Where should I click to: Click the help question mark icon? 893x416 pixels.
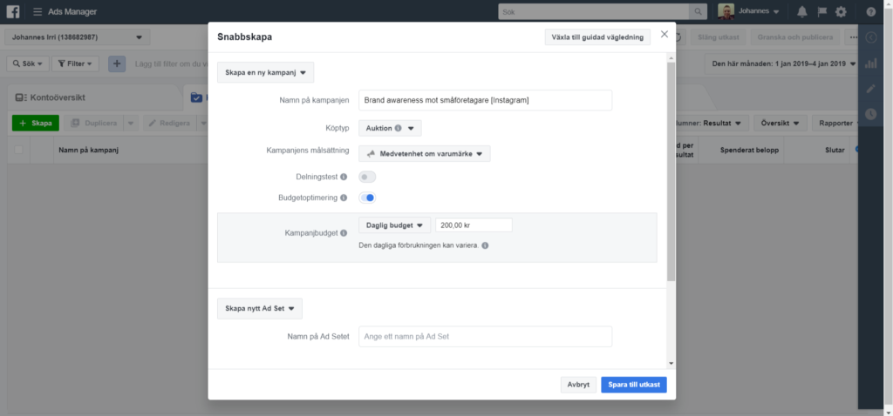[870, 11]
